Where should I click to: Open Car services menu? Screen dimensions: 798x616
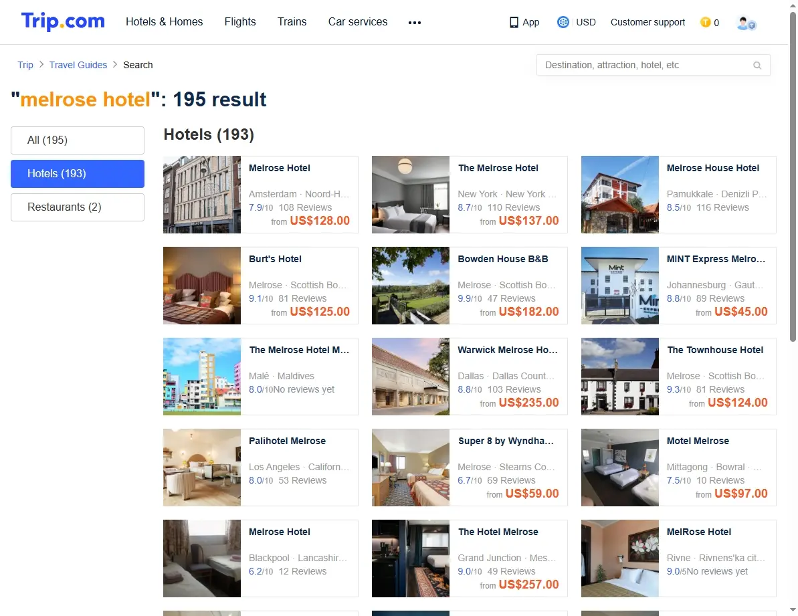(x=358, y=22)
